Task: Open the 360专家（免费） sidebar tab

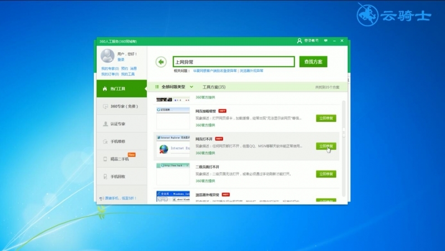Action: pos(122,106)
